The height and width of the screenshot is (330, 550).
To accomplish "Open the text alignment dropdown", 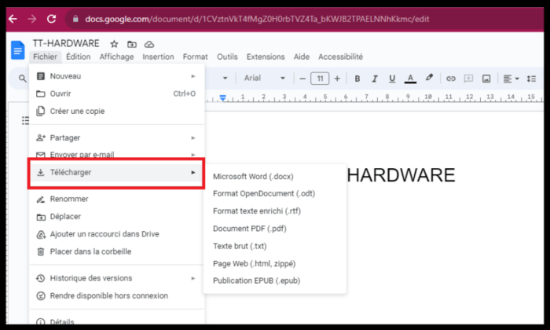I will click(x=511, y=79).
